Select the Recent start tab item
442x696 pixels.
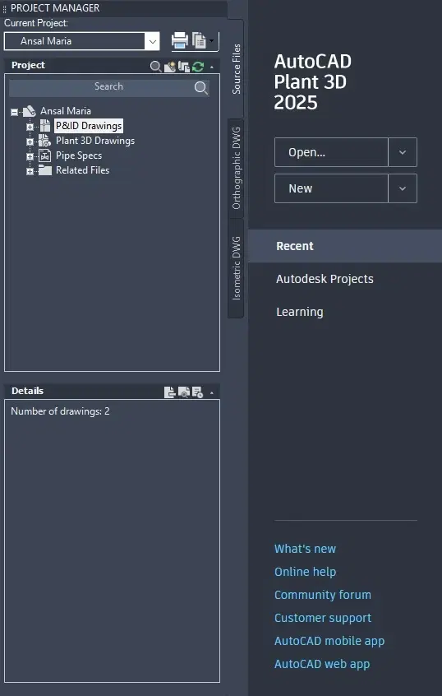pos(345,246)
